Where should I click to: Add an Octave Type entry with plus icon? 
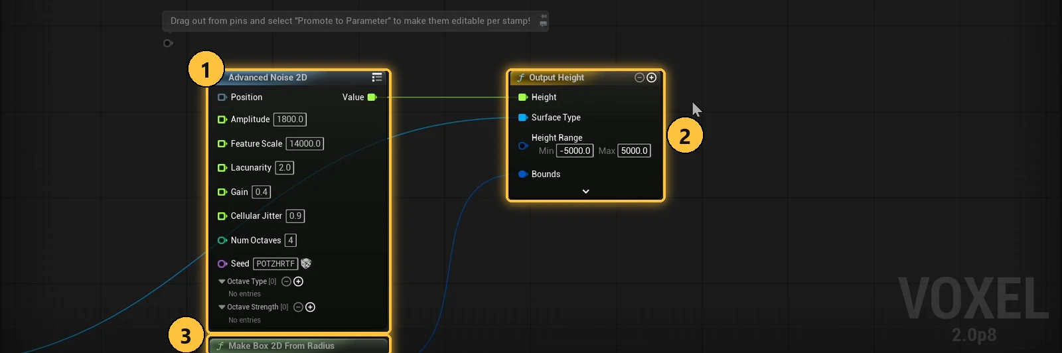[299, 281]
